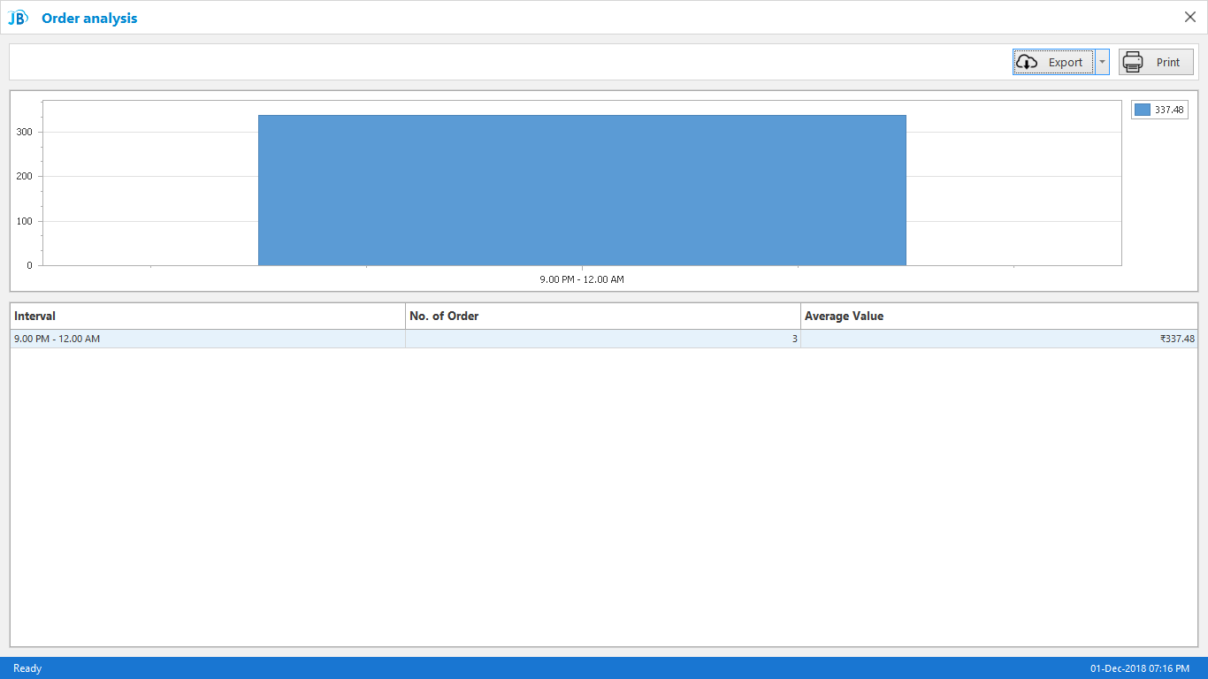Click the 300 y-axis label

[25, 132]
